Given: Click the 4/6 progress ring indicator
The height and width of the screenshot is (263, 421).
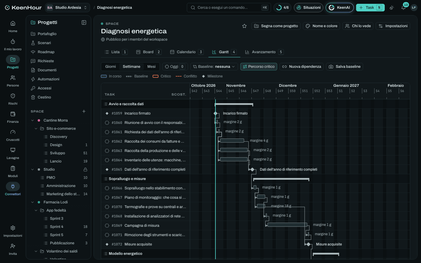Looking at the screenshot, I should tap(282, 8).
